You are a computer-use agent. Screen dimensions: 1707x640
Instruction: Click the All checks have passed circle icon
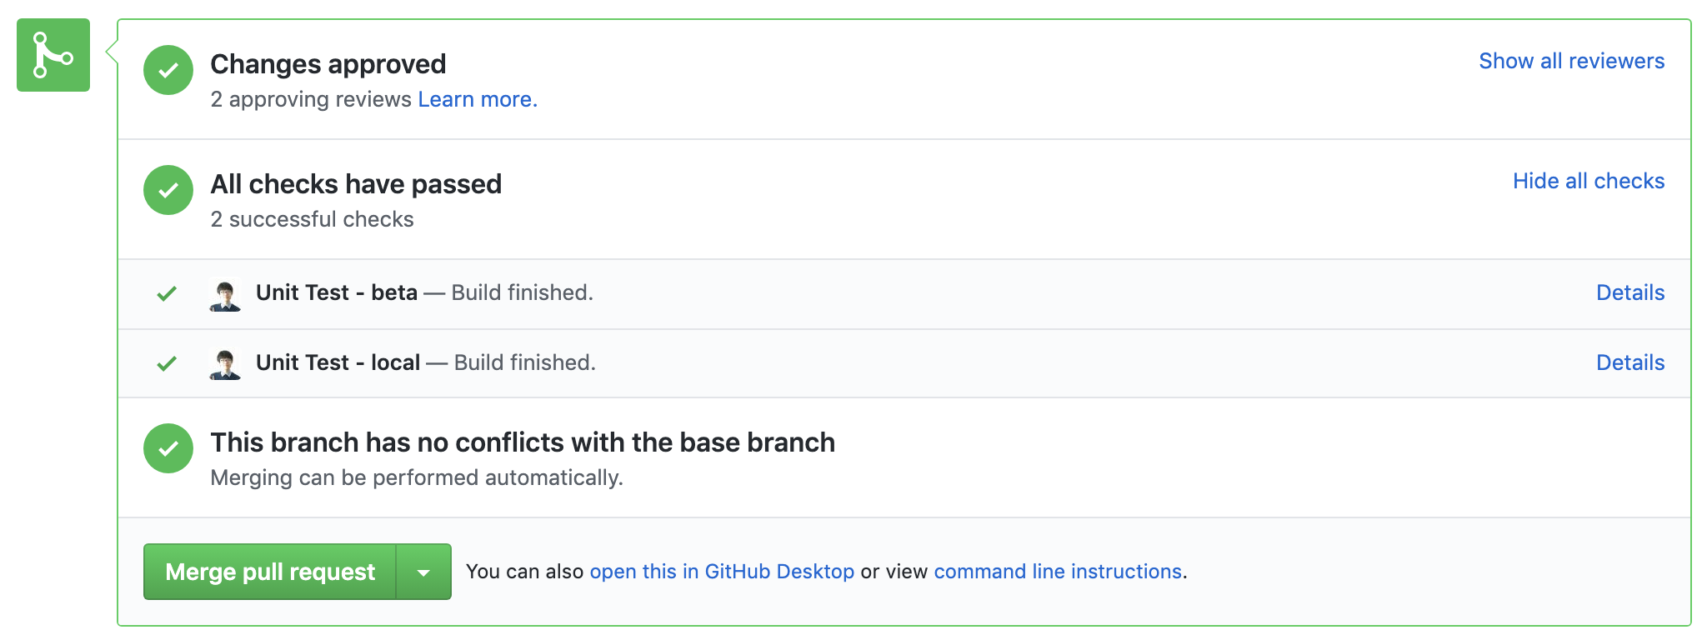(x=168, y=190)
